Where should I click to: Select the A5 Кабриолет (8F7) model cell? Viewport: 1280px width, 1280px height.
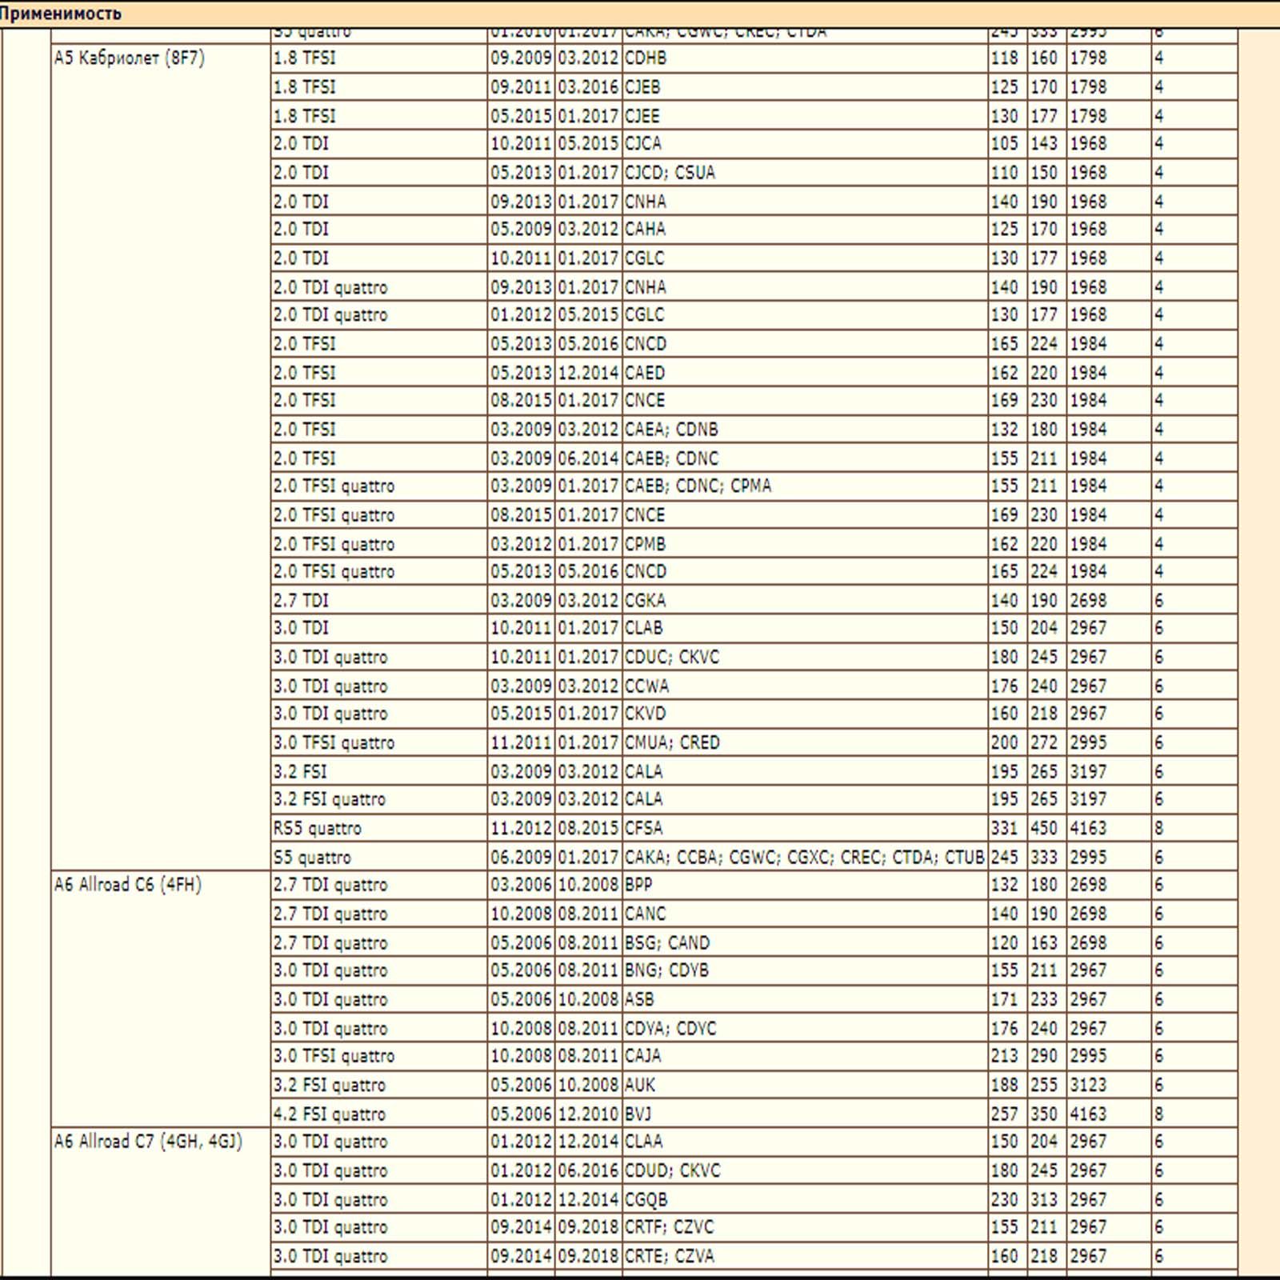pyautogui.click(x=161, y=457)
